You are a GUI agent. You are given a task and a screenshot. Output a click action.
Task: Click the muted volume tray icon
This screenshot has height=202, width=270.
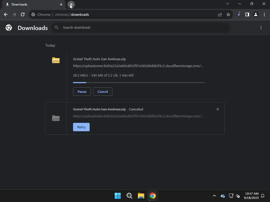pos(238,196)
